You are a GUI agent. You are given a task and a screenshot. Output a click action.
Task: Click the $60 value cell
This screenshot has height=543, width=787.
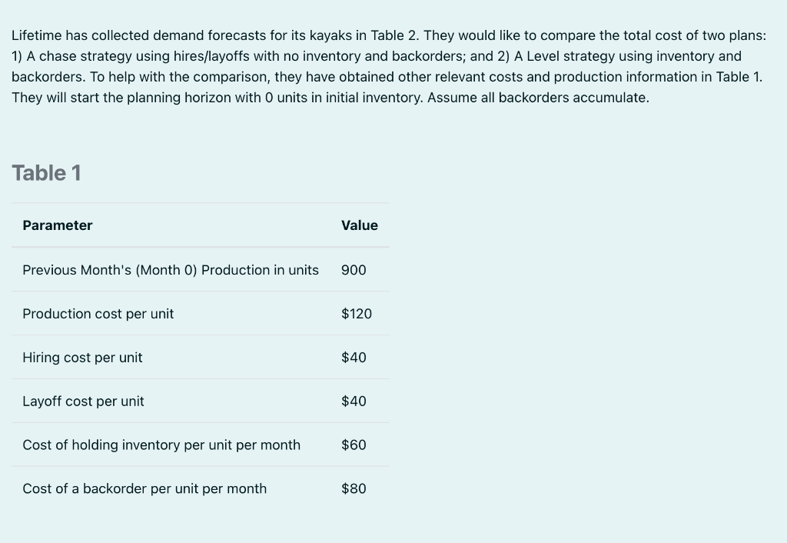[x=354, y=445]
